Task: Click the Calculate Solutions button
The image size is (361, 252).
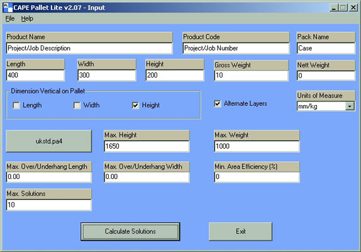Action: [130, 231]
